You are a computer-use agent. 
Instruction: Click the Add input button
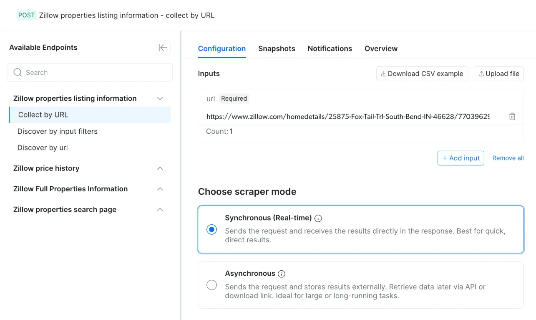click(461, 158)
